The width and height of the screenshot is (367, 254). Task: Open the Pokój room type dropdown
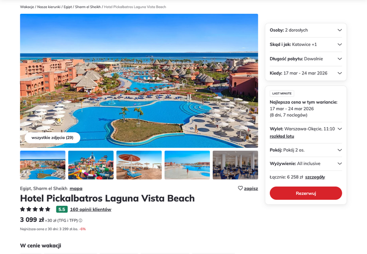point(306,150)
